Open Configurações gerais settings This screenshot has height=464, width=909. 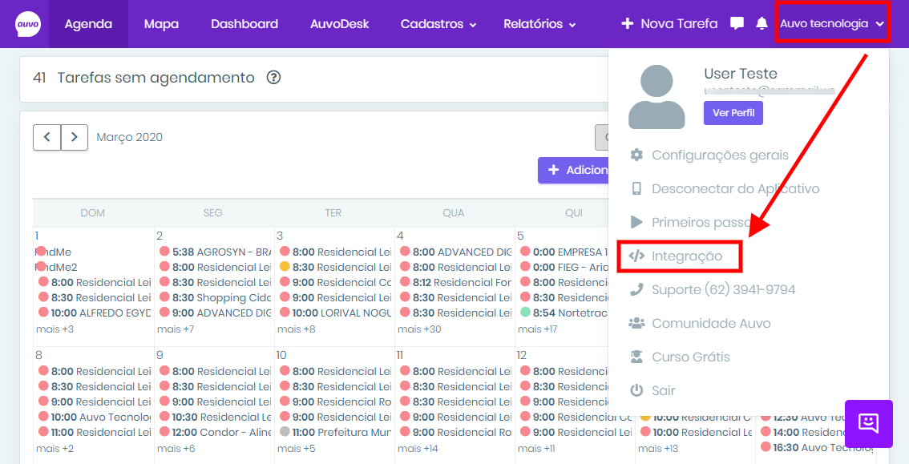tap(719, 155)
